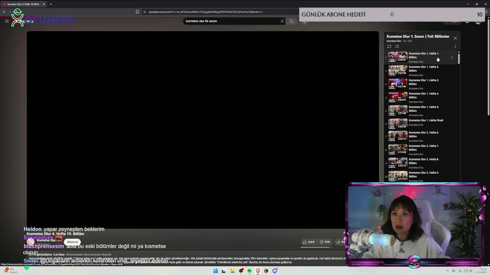The image size is (490, 275).
Task: Close the playlist panel
Action: [x=455, y=38]
